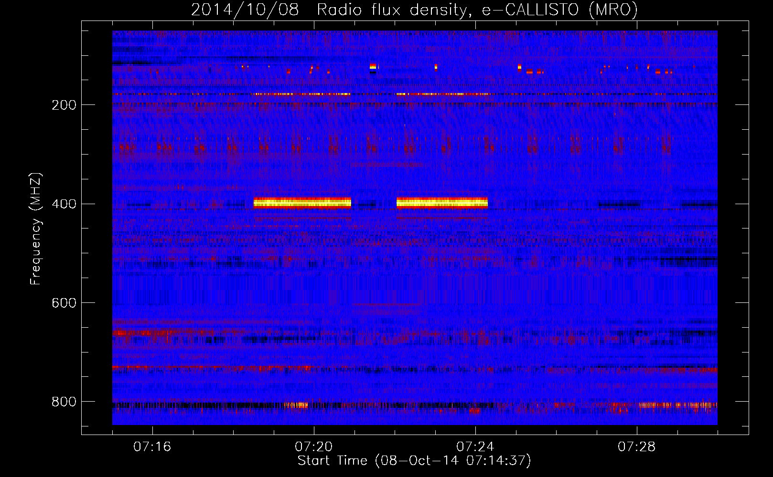Screen dimensions: 773x477
Task: Click the 800 frequency tick label
Action: click(x=64, y=402)
